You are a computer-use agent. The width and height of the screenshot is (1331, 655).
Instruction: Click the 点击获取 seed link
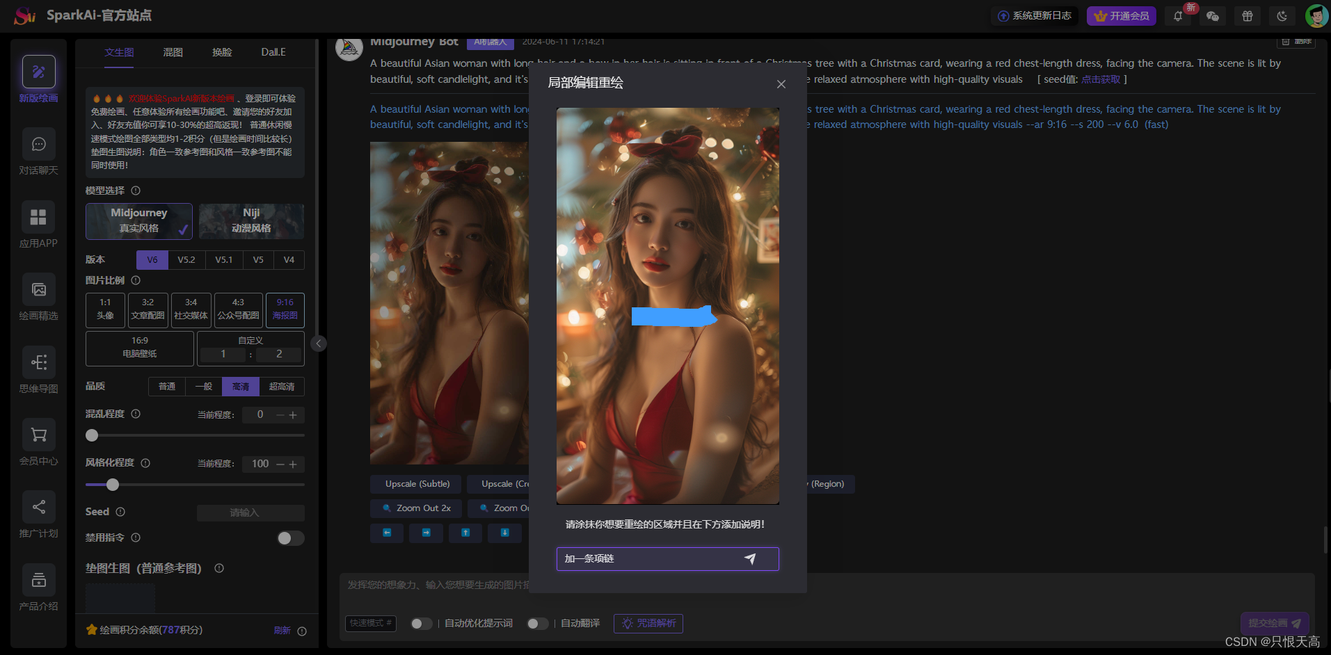[1101, 79]
